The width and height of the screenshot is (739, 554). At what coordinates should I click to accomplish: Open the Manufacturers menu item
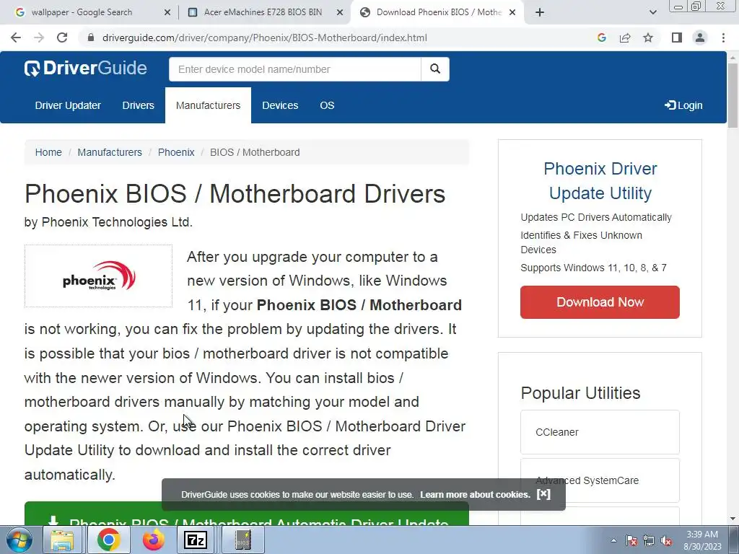coord(208,105)
